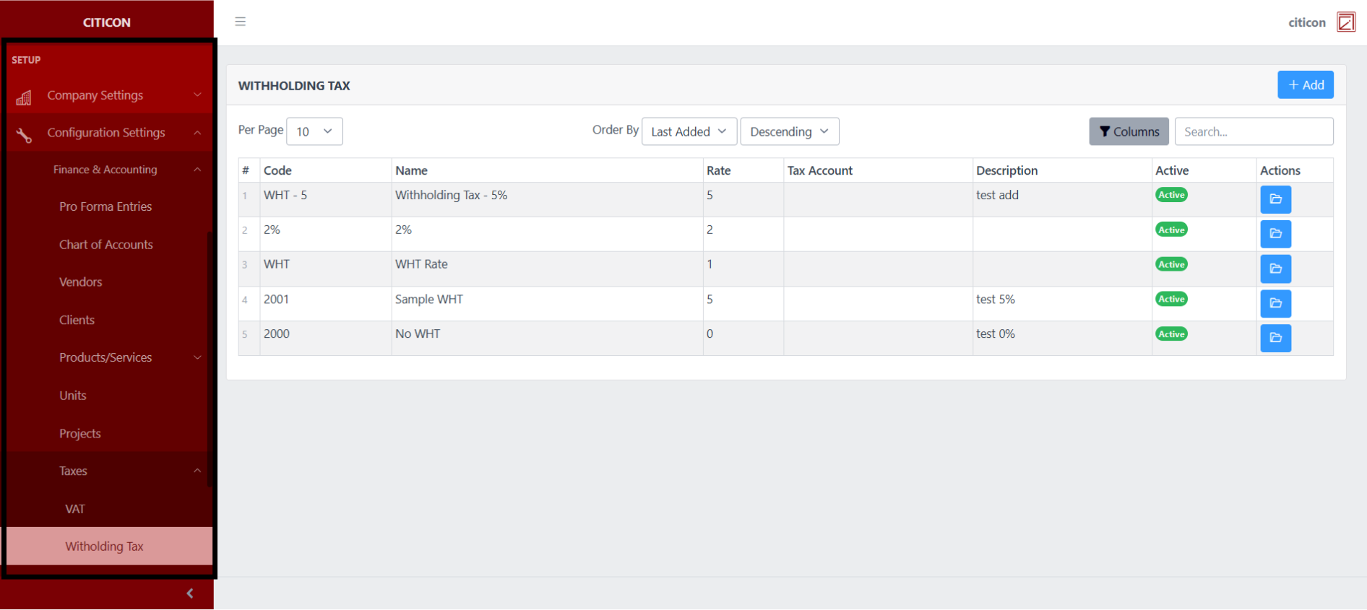
Task: Open the folder action for Sample WHT row
Action: (x=1275, y=303)
